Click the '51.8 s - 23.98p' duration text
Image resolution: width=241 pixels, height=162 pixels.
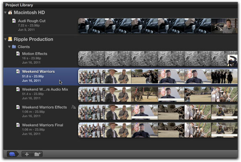pos(33,76)
